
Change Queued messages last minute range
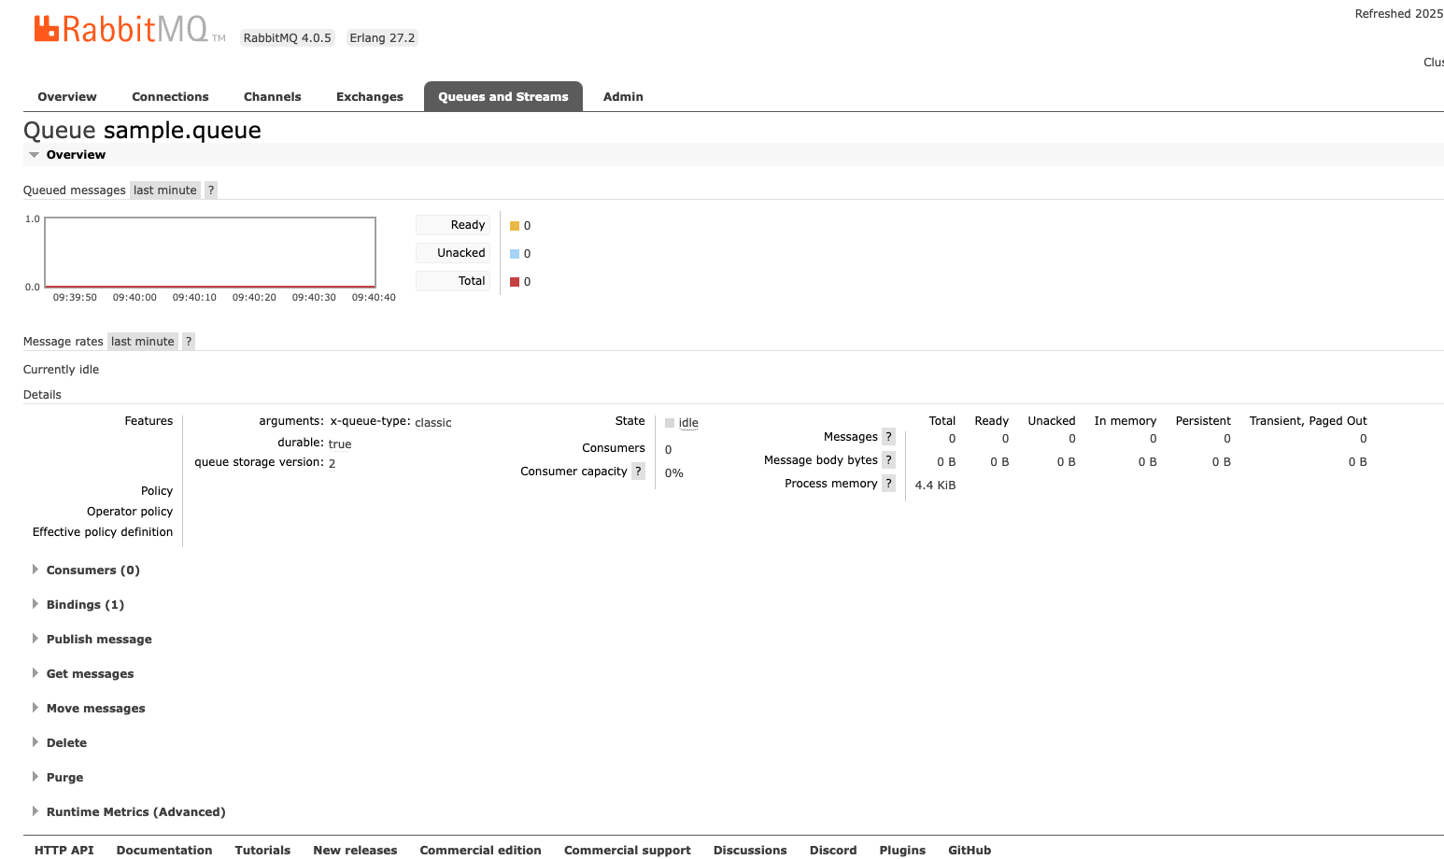click(165, 190)
